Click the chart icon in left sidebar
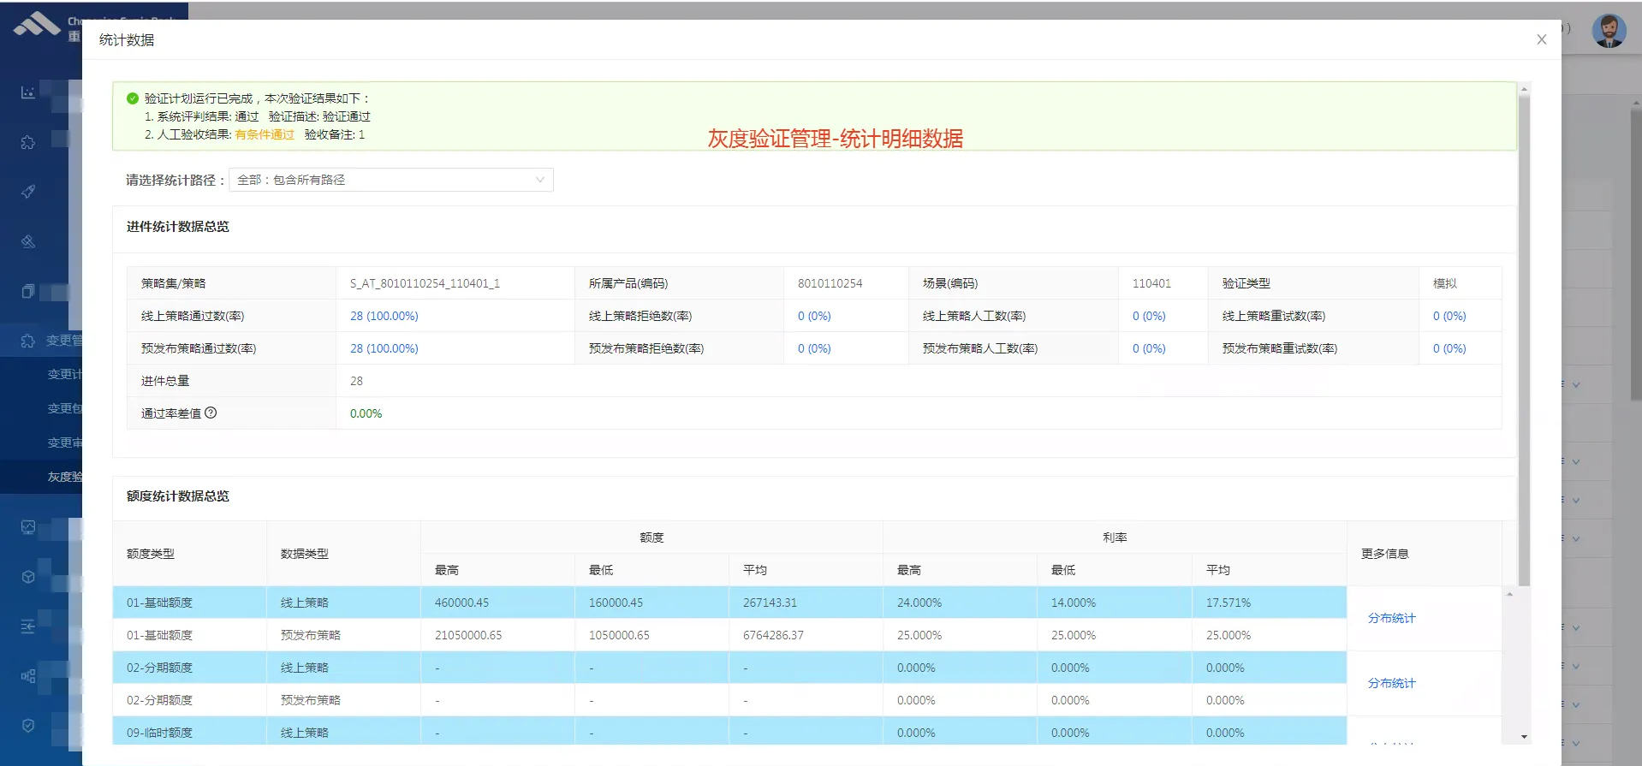 pos(28,92)
